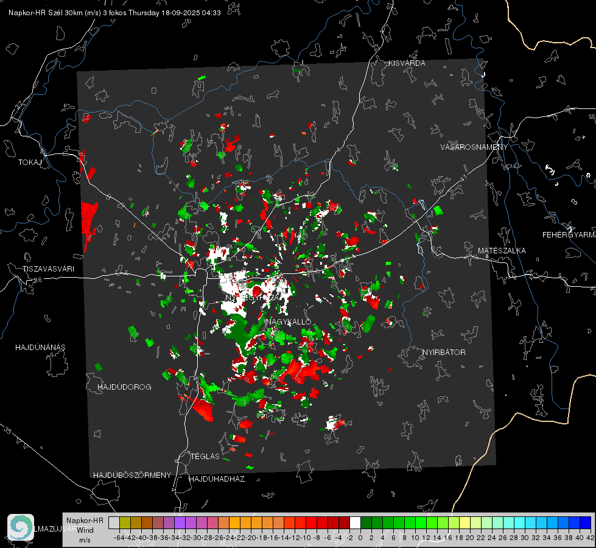Select the HAJDUBOSZORMENY label
The height and width of the screenshot is (548, 596).
coord(132,475)
